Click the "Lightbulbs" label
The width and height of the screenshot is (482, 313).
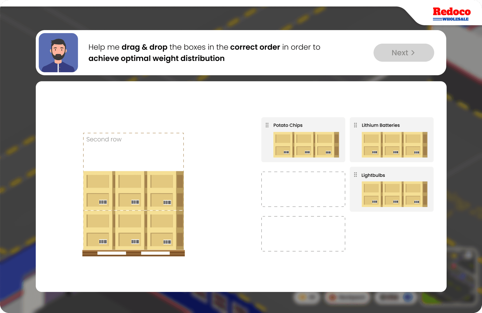(x=373, y=175)
